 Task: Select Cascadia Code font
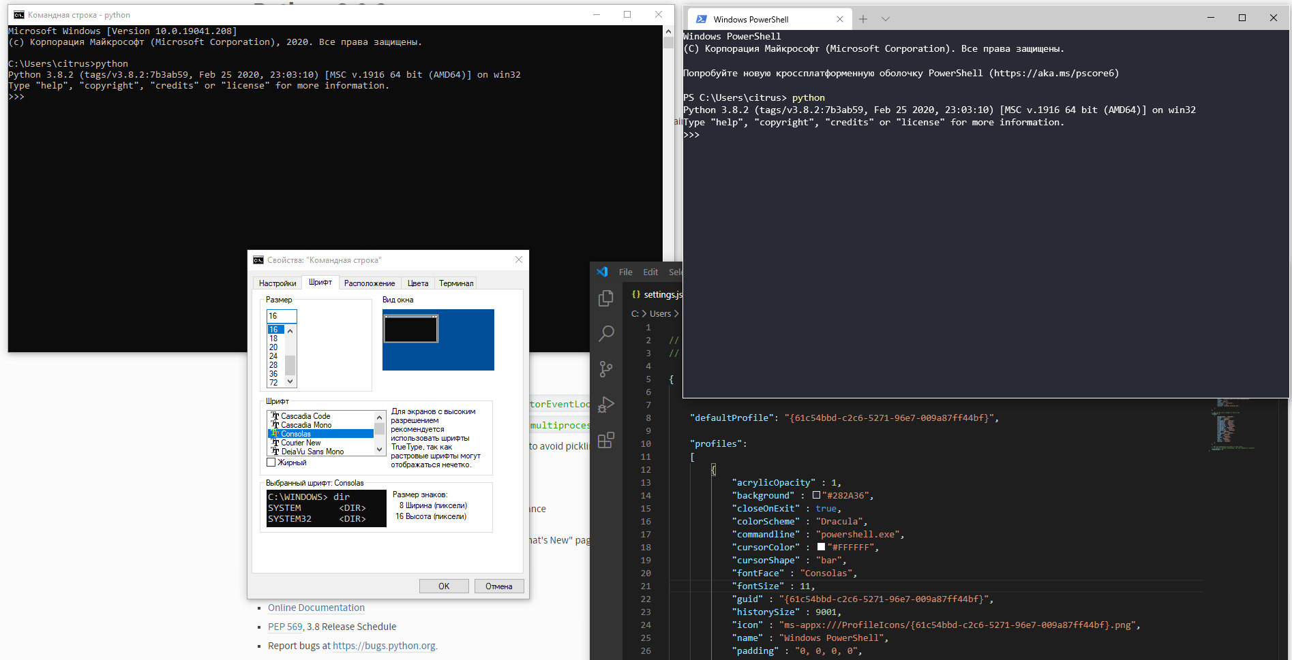[320, 416]
